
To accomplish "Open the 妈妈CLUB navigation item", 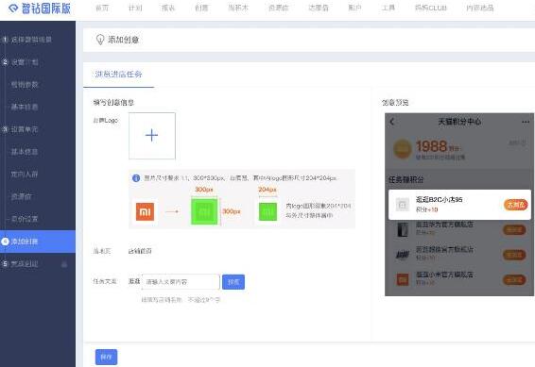I will pos(431,8).
